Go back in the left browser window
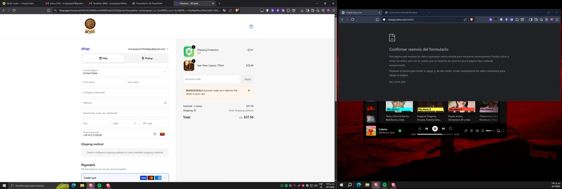Screen dimensions: 562x189 (x=3, y=10)
